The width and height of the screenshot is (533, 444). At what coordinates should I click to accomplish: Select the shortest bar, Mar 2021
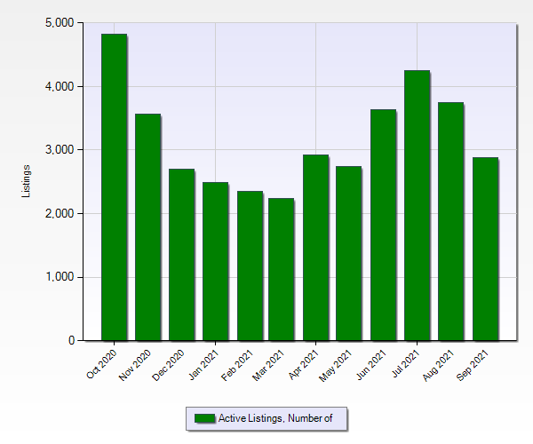pos(281,269)
